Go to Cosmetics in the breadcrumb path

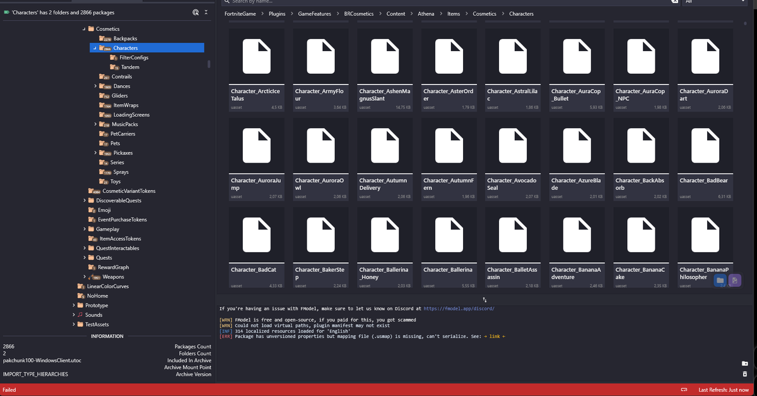tap(484, 13)
